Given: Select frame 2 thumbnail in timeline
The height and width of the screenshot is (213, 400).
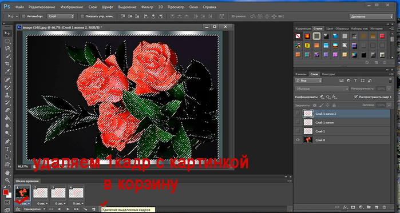Looking at the screenshot, I should [x=41, y=193].
